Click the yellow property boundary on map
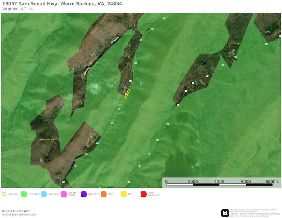Image resolution: width=282 pixels, height=218 pixels. pyautogui.click(x=128, y=94)
